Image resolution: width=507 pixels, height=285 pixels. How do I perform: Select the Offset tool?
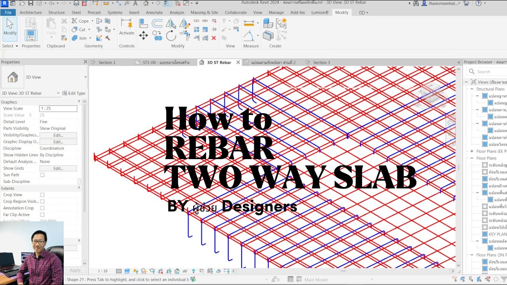coord(157,24)
